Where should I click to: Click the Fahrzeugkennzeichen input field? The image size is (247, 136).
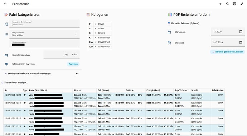pyautogui.click(x=44, y=44)
